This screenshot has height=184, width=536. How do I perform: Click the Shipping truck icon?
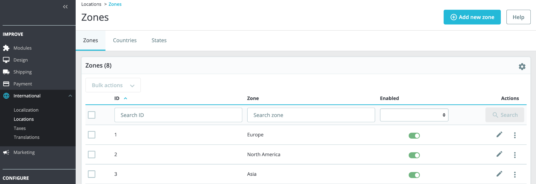(x=6, y=72)
